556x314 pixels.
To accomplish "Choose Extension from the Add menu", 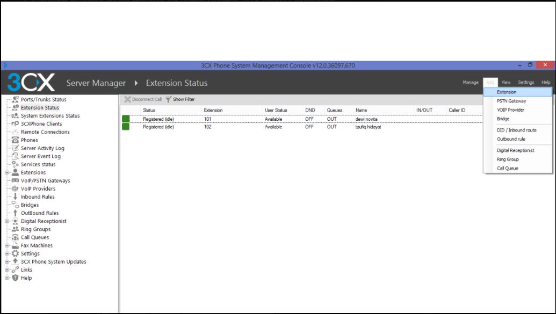I will tap(518, 92).
